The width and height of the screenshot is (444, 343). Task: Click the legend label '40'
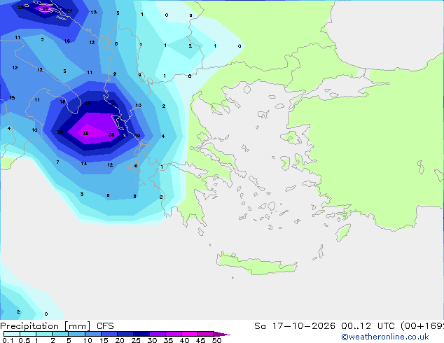[184, 340]
